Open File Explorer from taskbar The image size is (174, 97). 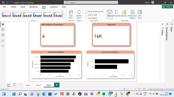pos(38,94)
